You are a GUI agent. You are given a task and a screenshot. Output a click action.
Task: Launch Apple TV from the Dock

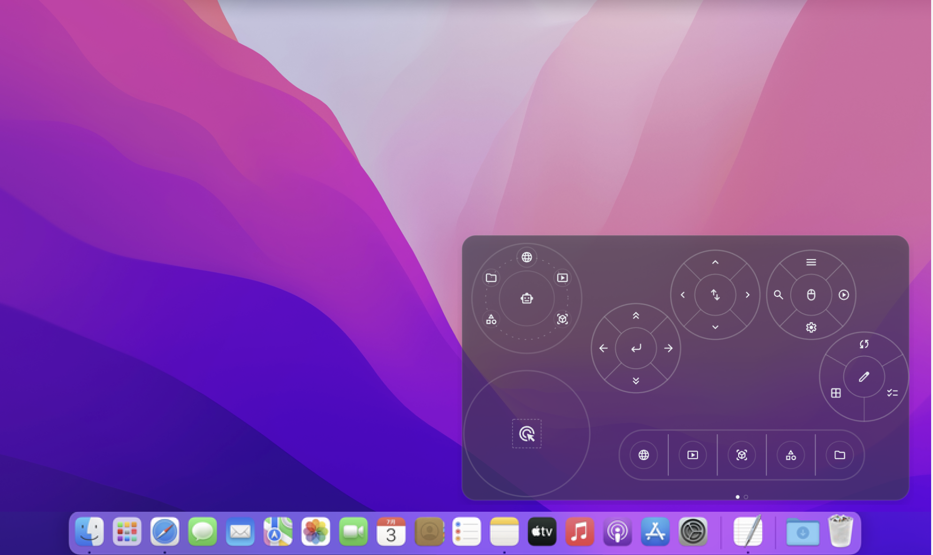click(x=543, y=532)
